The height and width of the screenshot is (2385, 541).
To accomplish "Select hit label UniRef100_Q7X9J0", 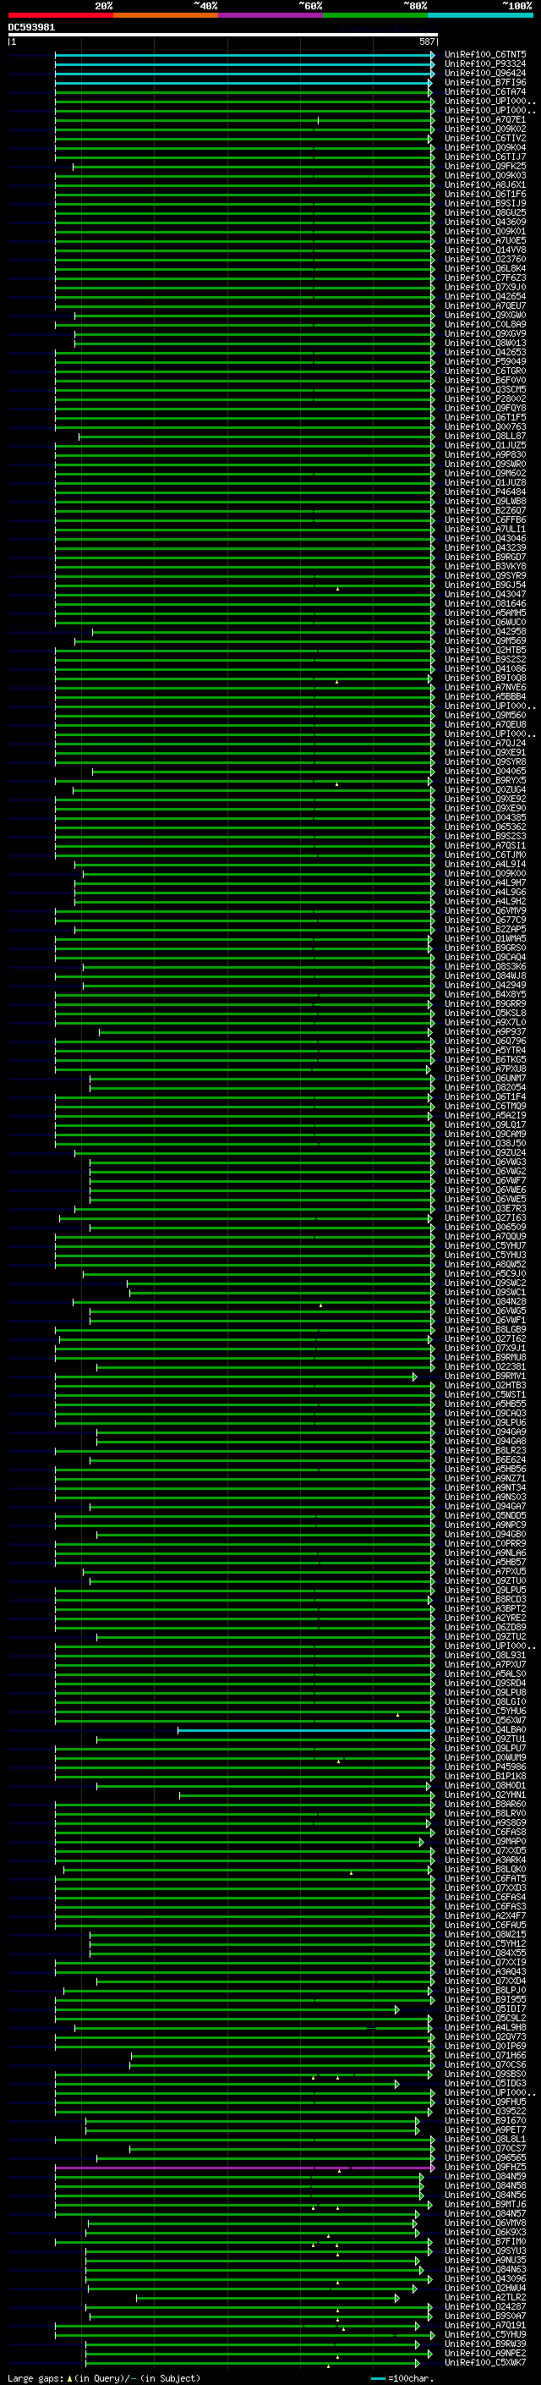I will pos(485,287).
